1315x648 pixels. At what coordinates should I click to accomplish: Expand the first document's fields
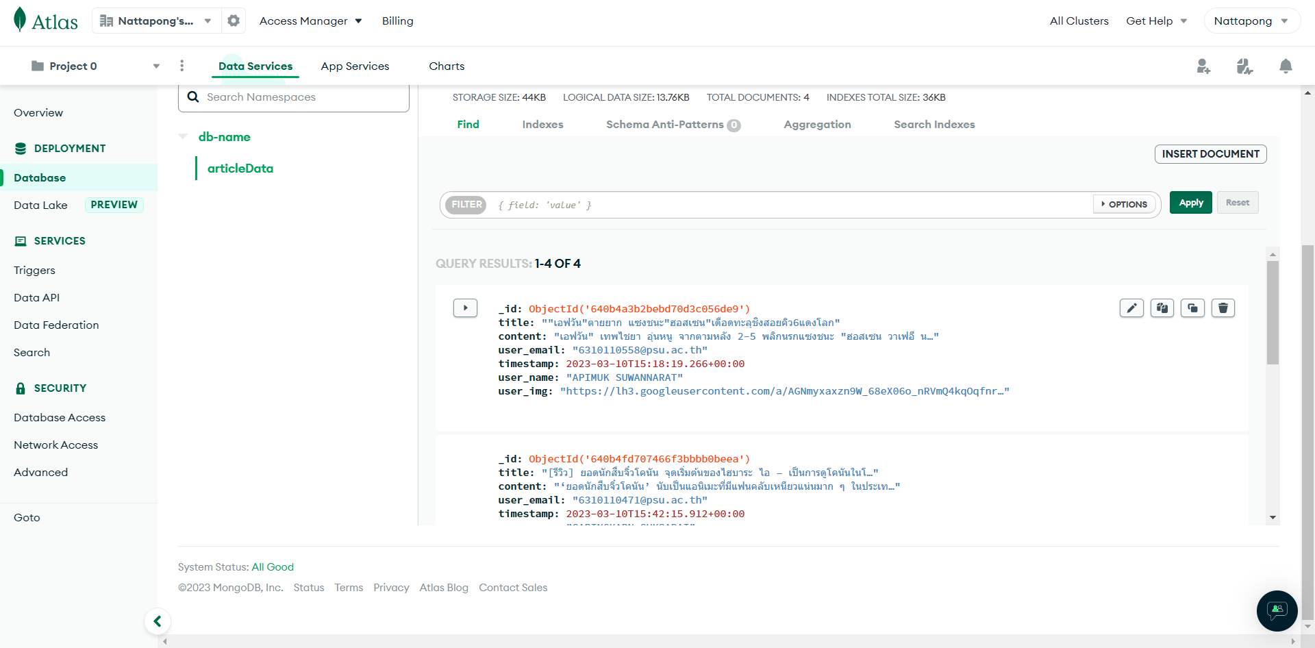click(465, 308)
